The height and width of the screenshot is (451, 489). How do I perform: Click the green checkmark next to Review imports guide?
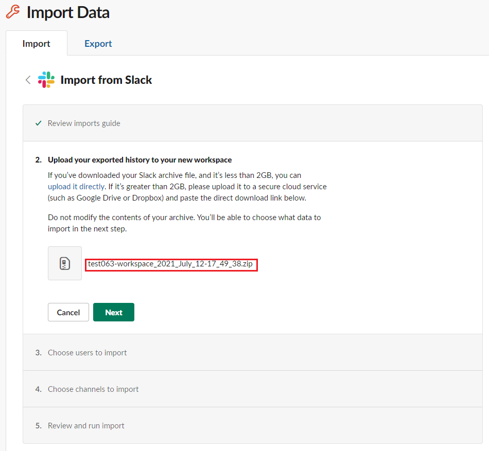(x=39, y=123)
